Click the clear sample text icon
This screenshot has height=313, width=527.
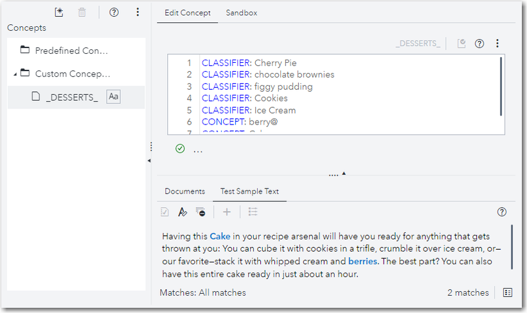coord(201,212)
